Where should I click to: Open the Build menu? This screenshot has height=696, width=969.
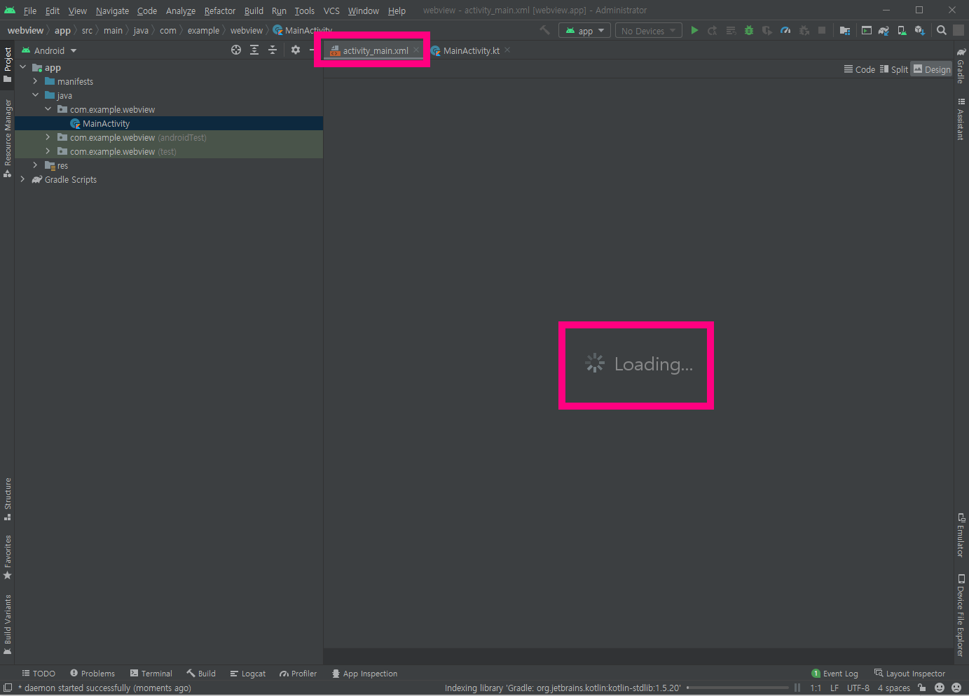(x=254, y=11)
